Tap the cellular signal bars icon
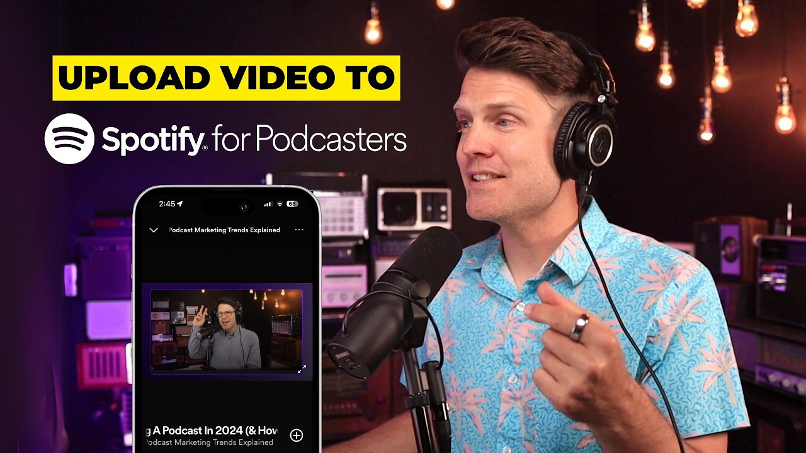Viewport: 806px width, 453px height. 268,204
